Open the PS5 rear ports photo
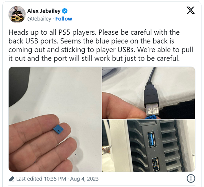Viewport: 204px width, 187px height. click(149, 146)
